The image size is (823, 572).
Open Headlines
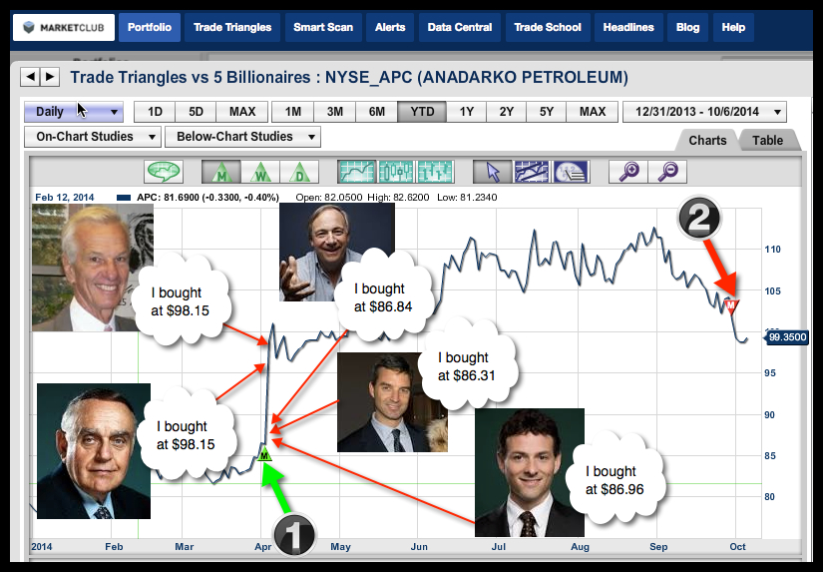pyautogui.click(x=628, y=27)
